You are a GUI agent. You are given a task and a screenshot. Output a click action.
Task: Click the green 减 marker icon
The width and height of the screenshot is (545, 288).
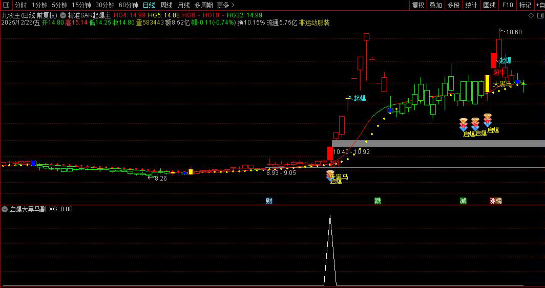tap(463, 201)
